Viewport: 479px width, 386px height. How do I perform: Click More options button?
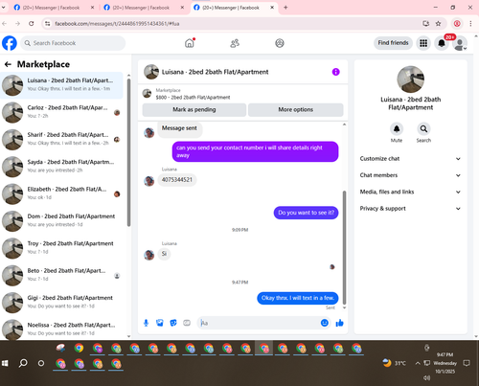pos(296,110)
